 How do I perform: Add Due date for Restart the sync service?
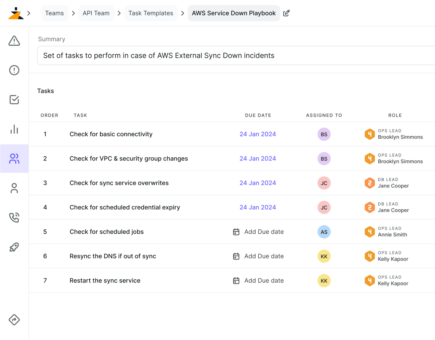(264, 280)
